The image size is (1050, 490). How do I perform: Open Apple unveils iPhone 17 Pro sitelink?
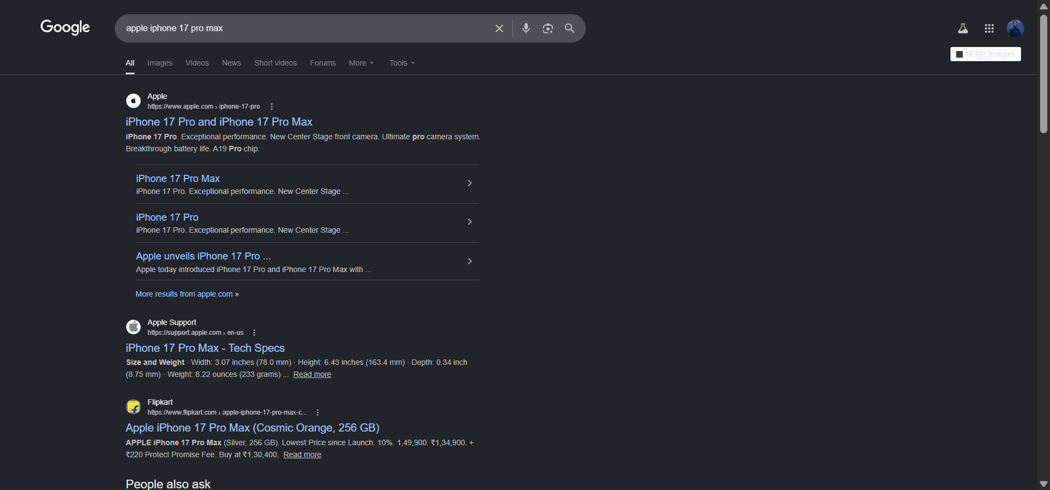[x=203, y=256]
